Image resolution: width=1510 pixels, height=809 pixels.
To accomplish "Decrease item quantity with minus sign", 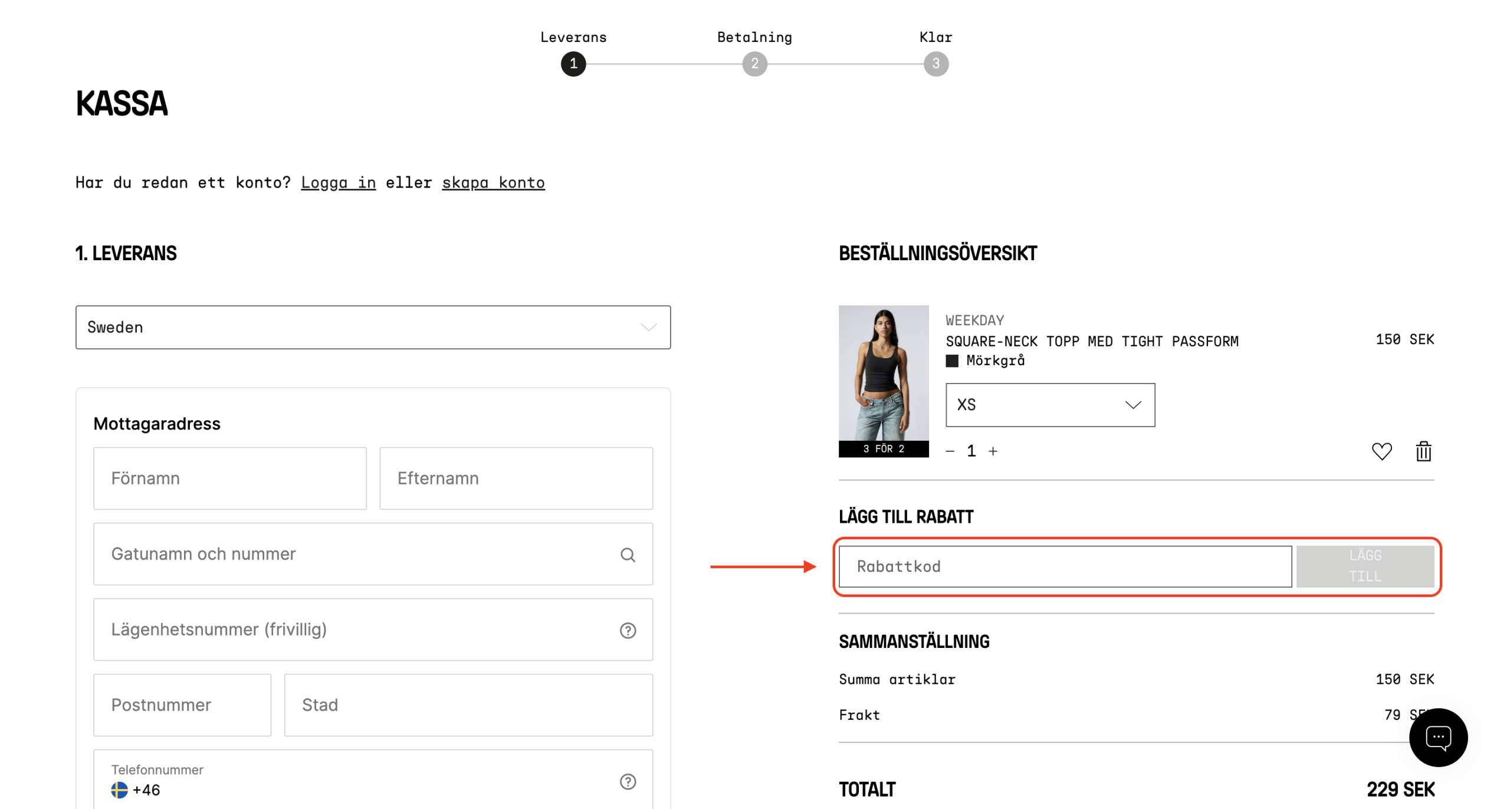I will coord(950,451).
